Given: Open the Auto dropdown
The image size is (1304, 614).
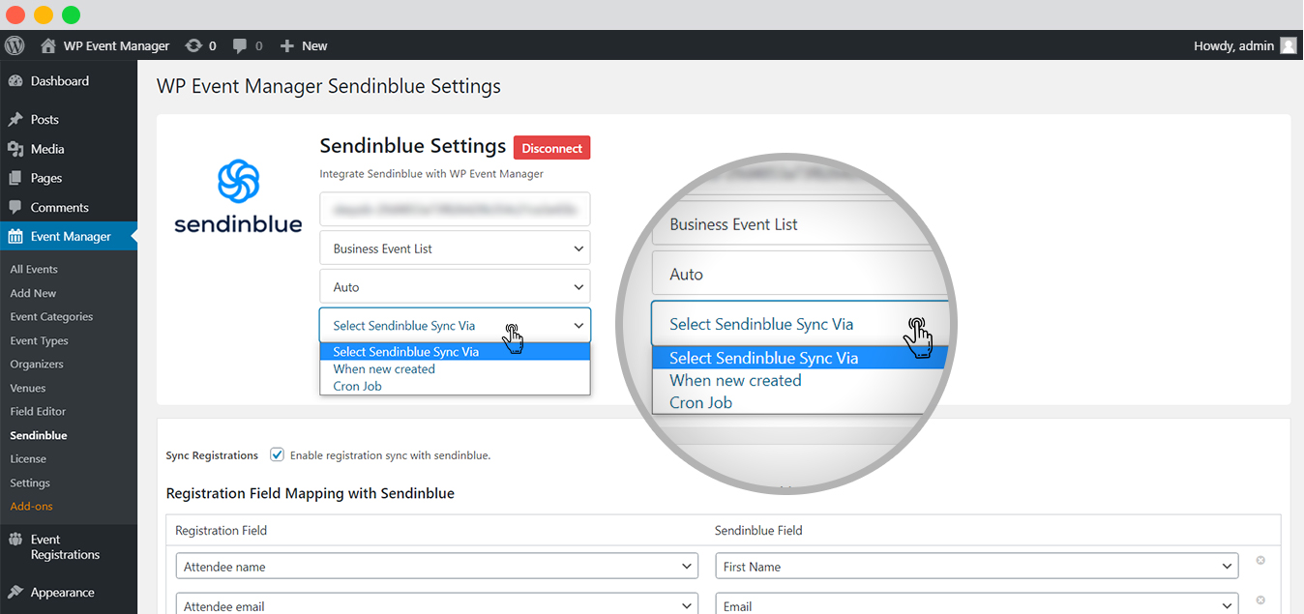Looking at the screenshot, I should 455,287.
